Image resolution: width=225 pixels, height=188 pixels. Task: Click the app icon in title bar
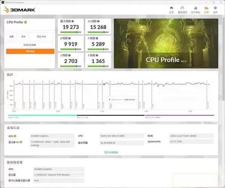(3, 2)
